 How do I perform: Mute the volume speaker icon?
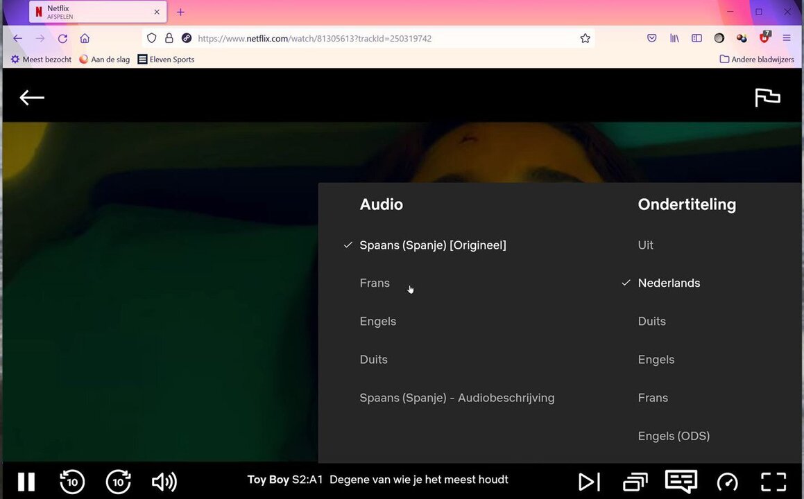click(164, 482)
